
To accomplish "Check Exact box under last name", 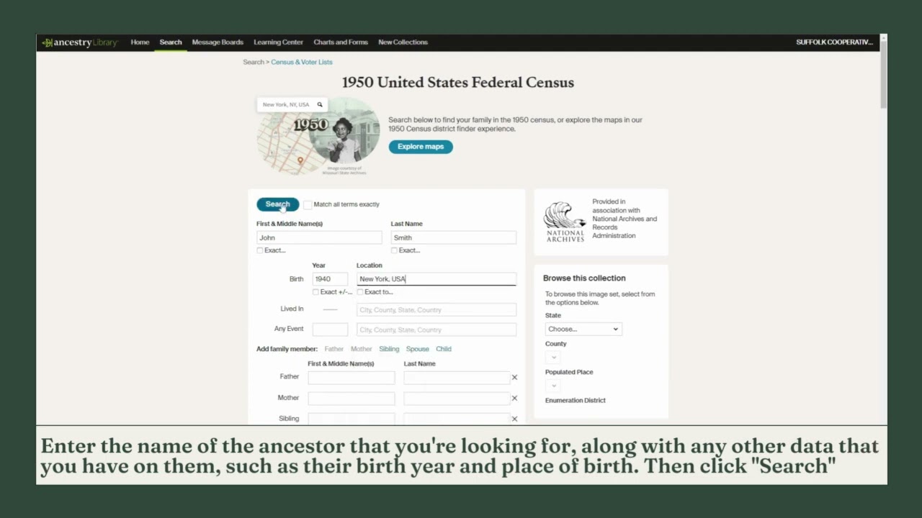I will click(394, 250).
